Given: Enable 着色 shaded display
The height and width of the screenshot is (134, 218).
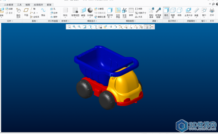Looking at the screenshot, I should point(166,12).
